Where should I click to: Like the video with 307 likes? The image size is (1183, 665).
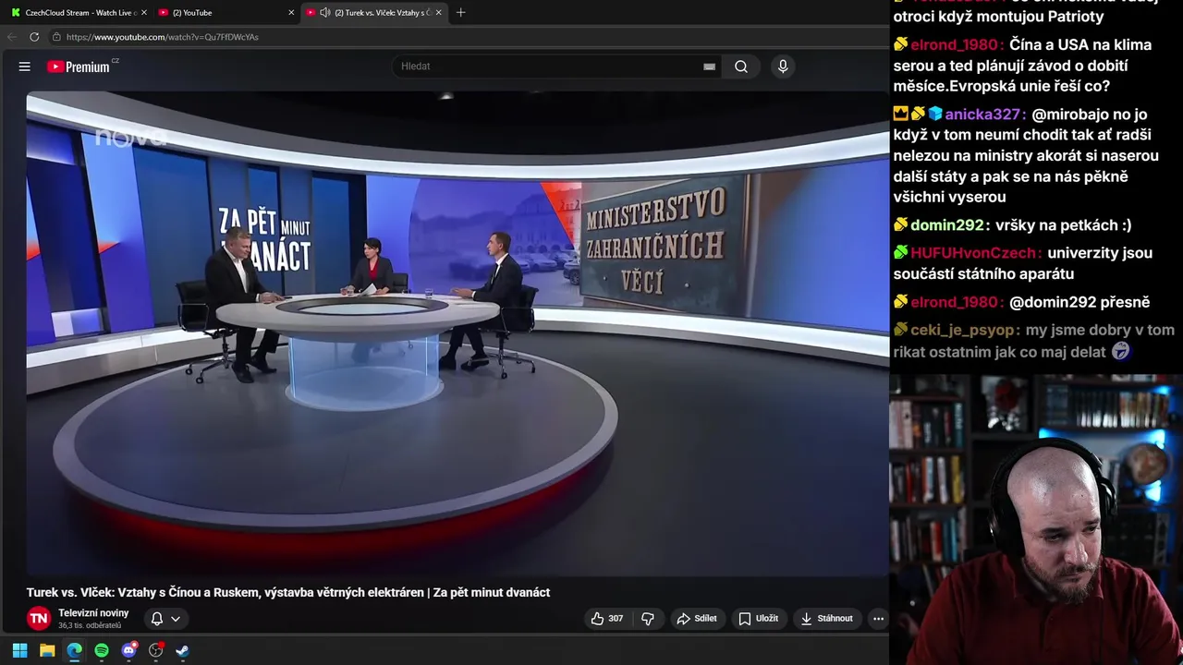pyautogui.click(x=607, y=618)
